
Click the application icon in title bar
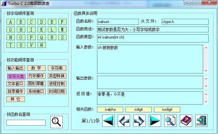pos(4,3)
